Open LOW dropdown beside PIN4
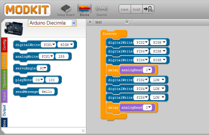The width and height of the screenshot is (209, 135). pyautogui.click(x=158, y=89)
